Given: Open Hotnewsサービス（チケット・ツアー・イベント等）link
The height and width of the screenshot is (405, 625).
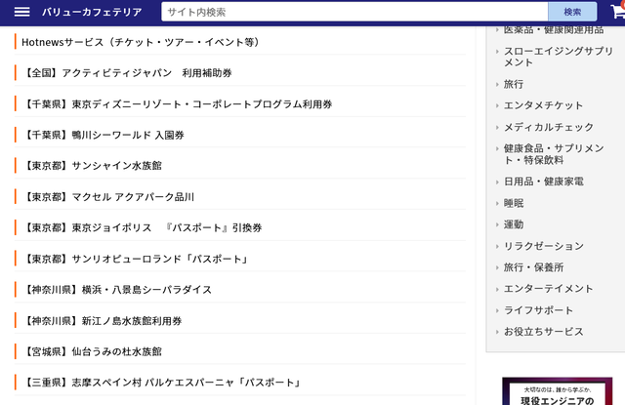Looking at the screenshot, I should point(141,42).
